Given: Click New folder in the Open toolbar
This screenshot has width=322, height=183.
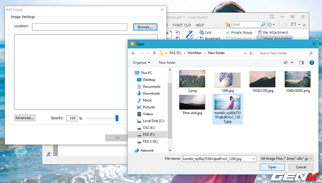Looking at the screenshot, I should click(167, 62).
